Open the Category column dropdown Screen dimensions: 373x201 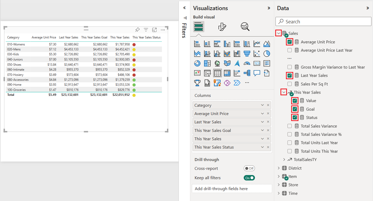coord(262,105)
